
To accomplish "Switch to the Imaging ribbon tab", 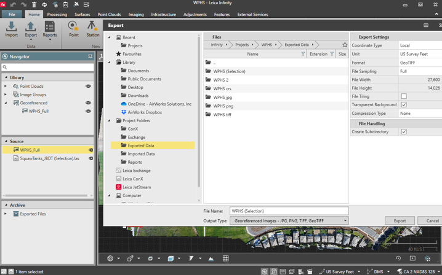I will click(136, 14).
